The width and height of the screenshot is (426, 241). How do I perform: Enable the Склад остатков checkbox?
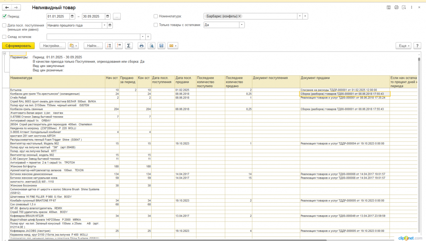click(x=4, y=37)
